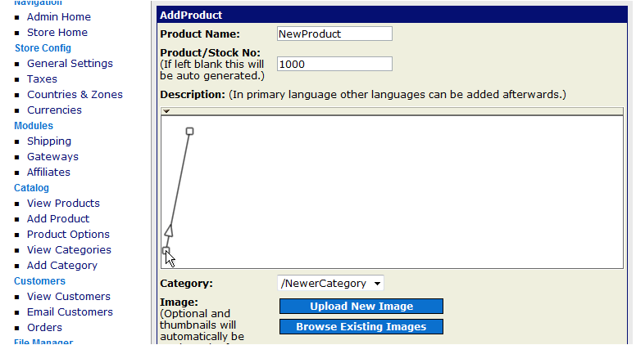
Task: View Products in the catalog
Action: tap(63, 203)
